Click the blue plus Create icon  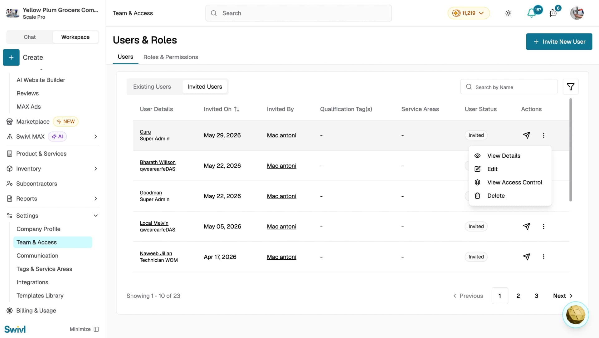pyautogui.click(x=11, y=57)
